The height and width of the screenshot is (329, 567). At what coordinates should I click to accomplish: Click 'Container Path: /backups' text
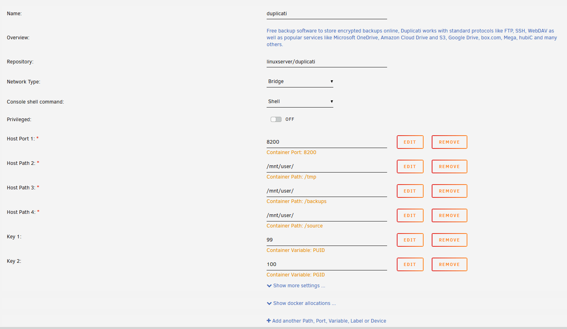pyautogui.click(x=296, y=201)
